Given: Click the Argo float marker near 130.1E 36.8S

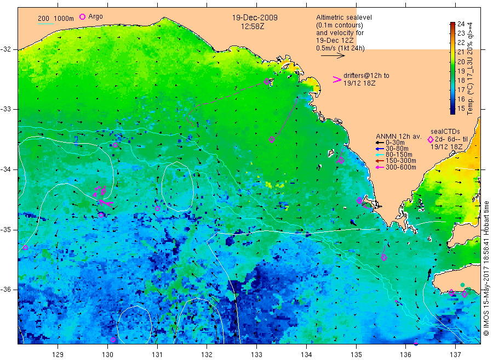Looking at the screenshot, I should coord(113,340).
